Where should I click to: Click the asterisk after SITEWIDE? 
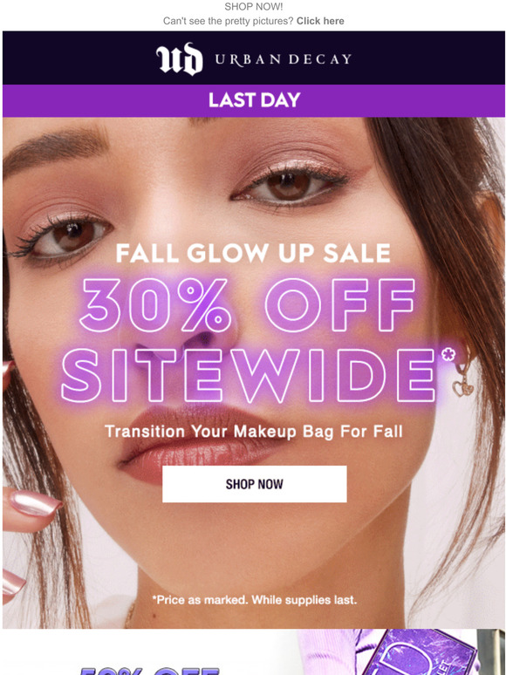[x=448, y=355]
